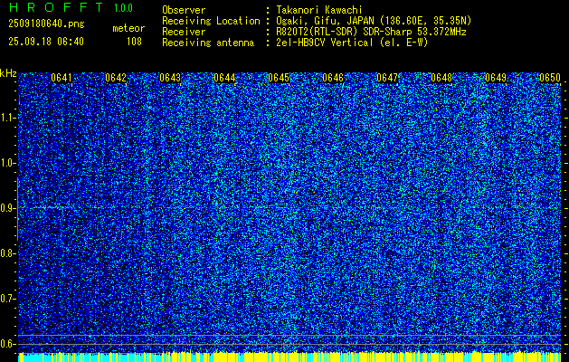
Task: Click the 0642 time marker
Action: [x=116, y=78]
